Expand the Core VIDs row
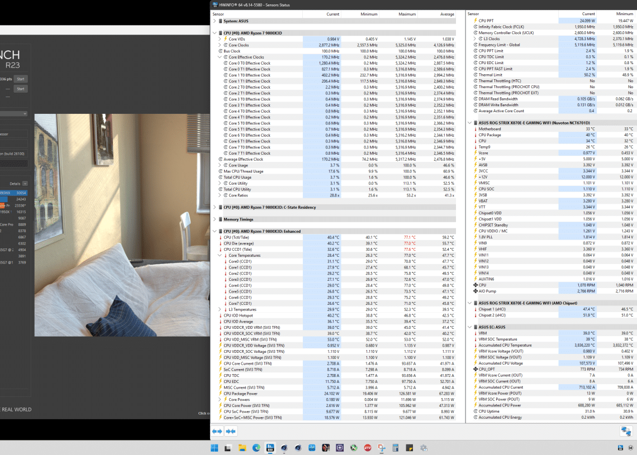The height and width of the screenshot is (455, 637). coord(220,39)
